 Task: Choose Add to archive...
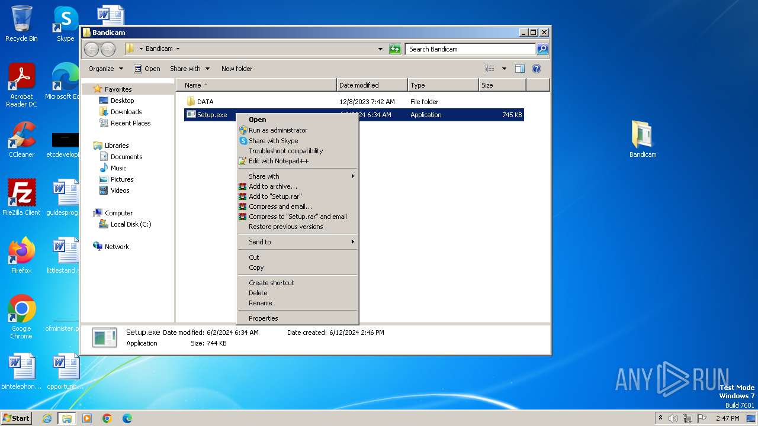click(297, 186)
